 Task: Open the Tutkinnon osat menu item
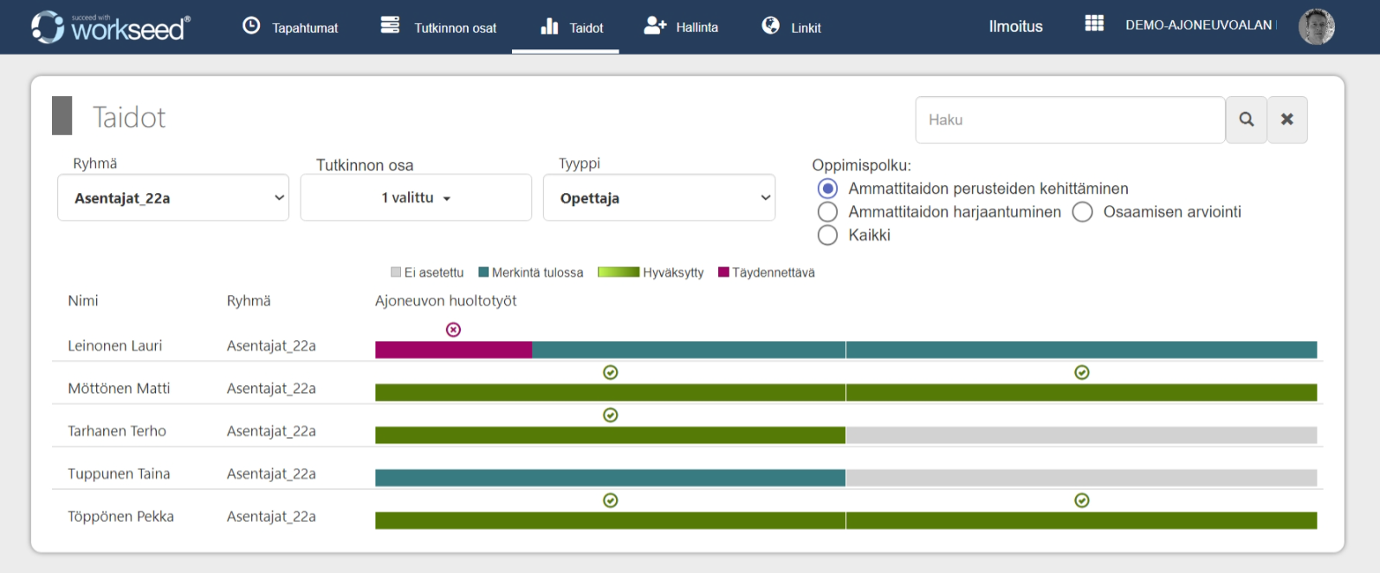pyautogui.click(x=439, y=28)
